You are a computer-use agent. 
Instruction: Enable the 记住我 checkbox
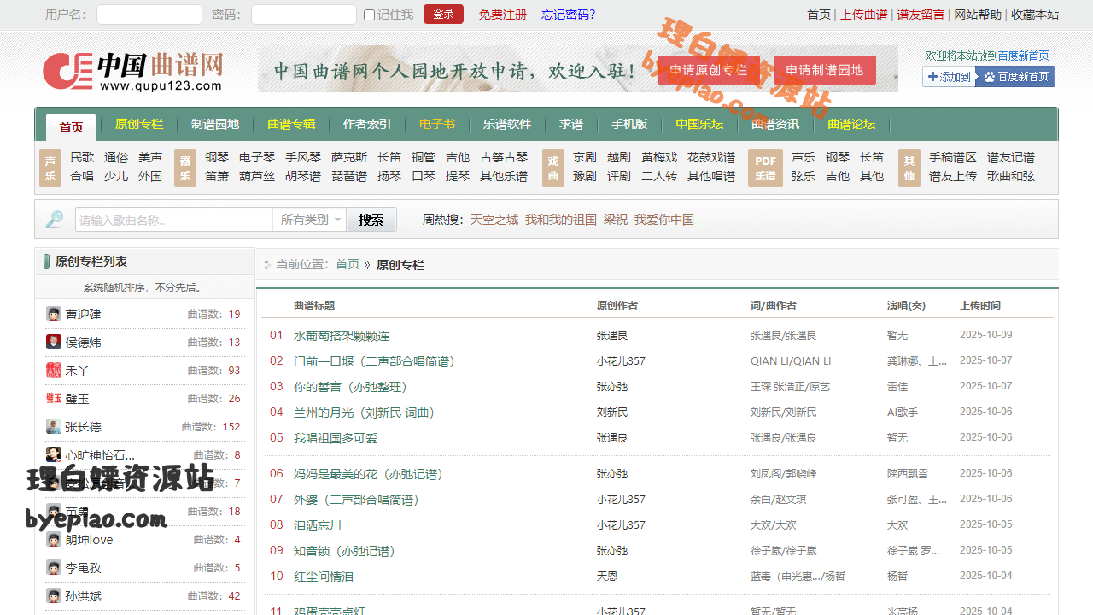(369, 15)
